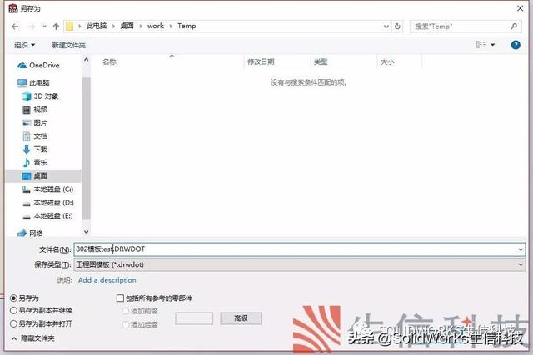533x355 pixels.
Task: Open the 保存类型 combo box
Action: tap(300, 264)
